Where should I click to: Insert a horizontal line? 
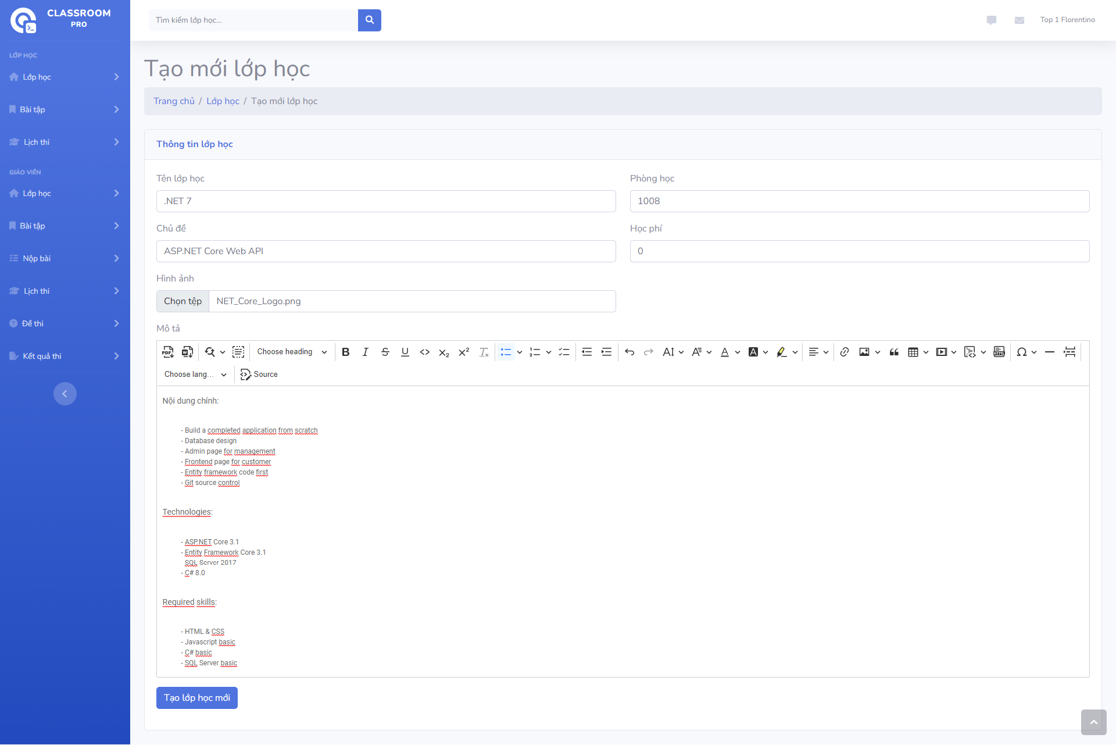[x=1050, y=352]
